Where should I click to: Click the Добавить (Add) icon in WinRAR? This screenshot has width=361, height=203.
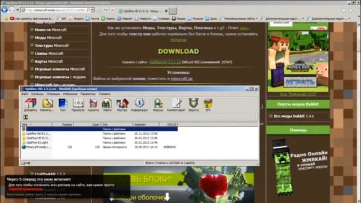pyautogui.click(x=30, y=105)
